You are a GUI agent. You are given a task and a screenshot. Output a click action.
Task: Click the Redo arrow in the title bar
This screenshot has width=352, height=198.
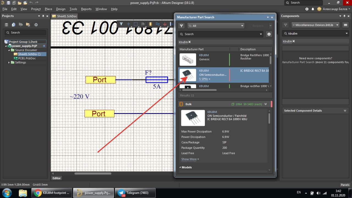click(x=37, y=3)
